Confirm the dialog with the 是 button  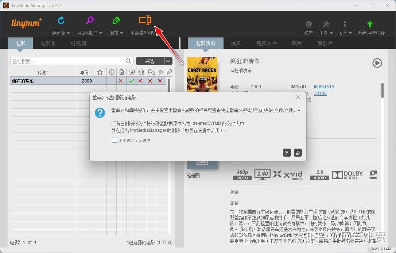[287, 153]
